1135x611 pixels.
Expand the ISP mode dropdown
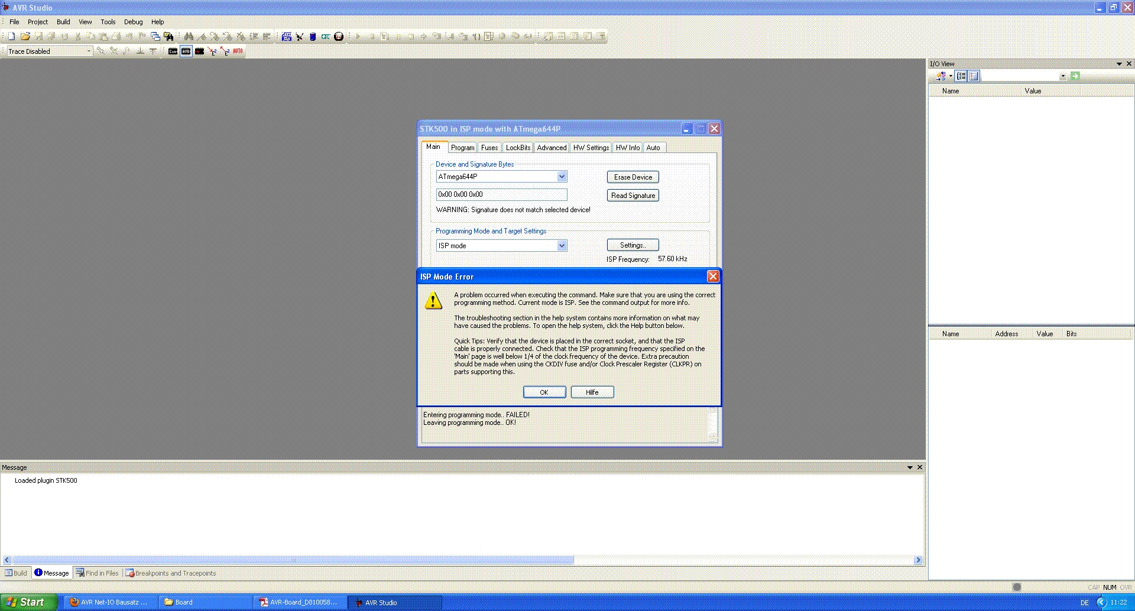pyautogui.click(x=562, y=246)
